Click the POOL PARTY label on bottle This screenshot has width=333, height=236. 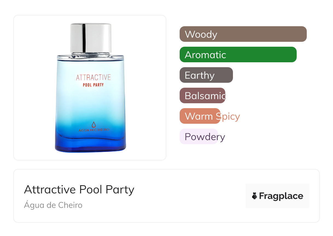tap(93, 85)
